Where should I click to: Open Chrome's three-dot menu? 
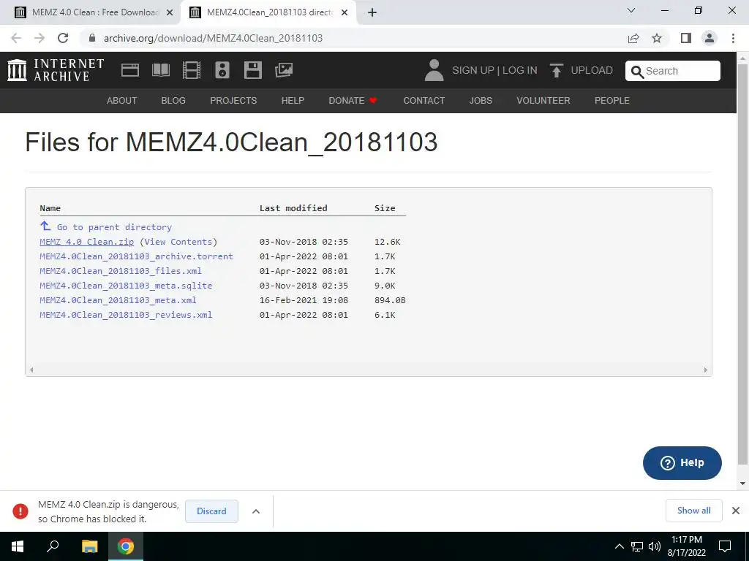point(733,38)
